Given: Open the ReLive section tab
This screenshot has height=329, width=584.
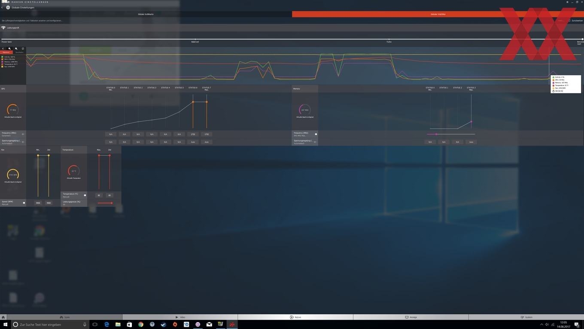Looking at the screenshot, I should pos(295,317).
